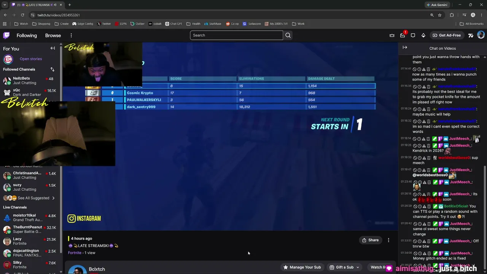Open the Whispers chat bubble icon

click(x=413, y=35)
